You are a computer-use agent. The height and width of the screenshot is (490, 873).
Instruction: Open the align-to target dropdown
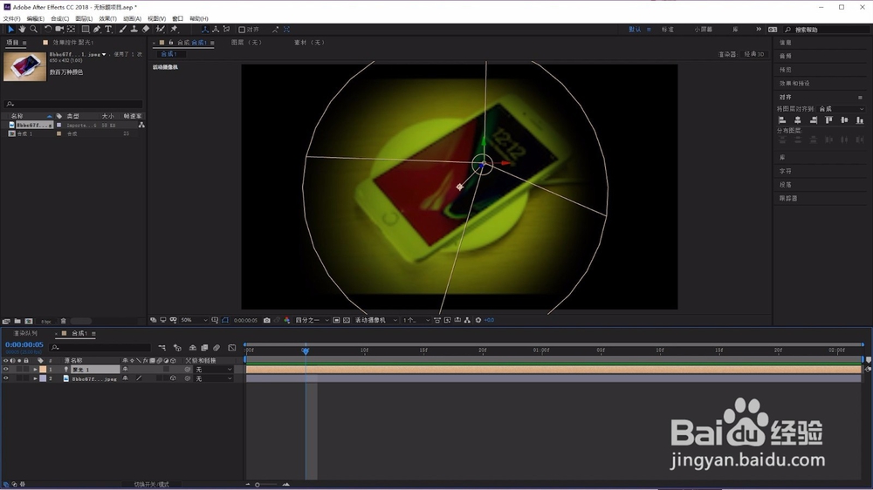coord(842,109)
